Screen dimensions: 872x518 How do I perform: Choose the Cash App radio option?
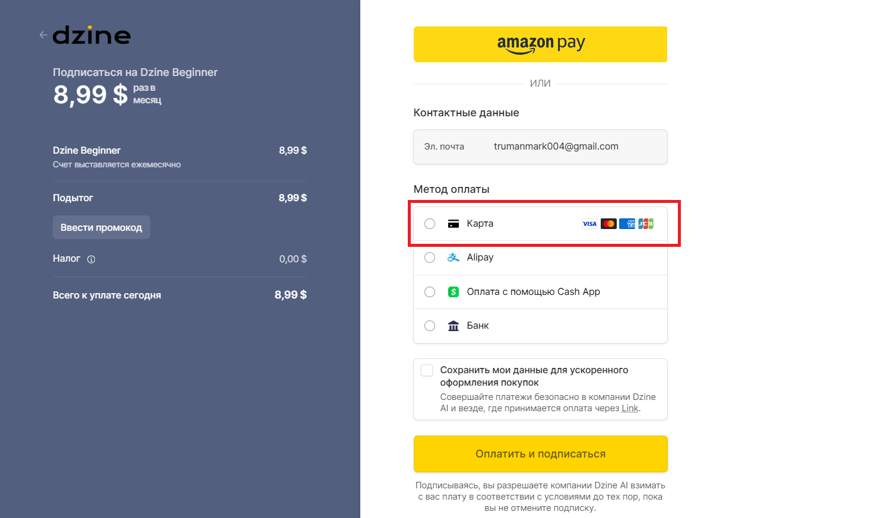[430, 292]
